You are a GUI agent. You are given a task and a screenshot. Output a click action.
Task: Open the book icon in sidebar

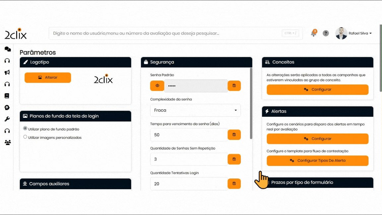coord(7,96)
